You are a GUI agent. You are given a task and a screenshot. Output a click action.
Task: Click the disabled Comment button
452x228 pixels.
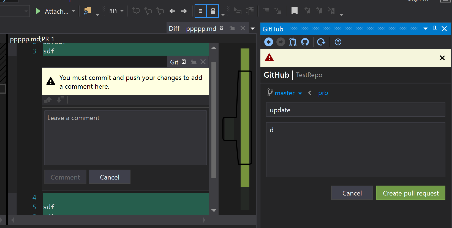65,177
